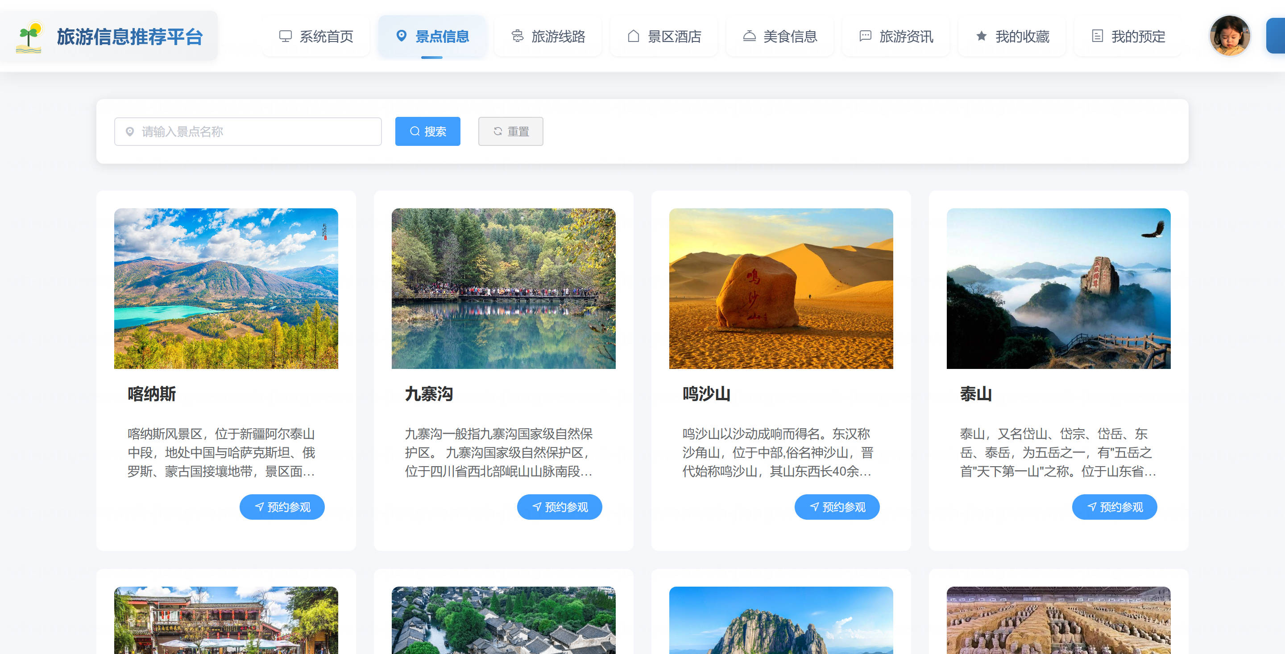The height and width of the screenshot is (654, 1285).
Task: Click the house icon beside 景区酒店
Action: coord(633,36)
